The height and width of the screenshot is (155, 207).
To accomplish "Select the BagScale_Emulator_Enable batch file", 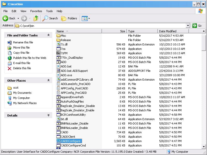I will click(77, 110).
